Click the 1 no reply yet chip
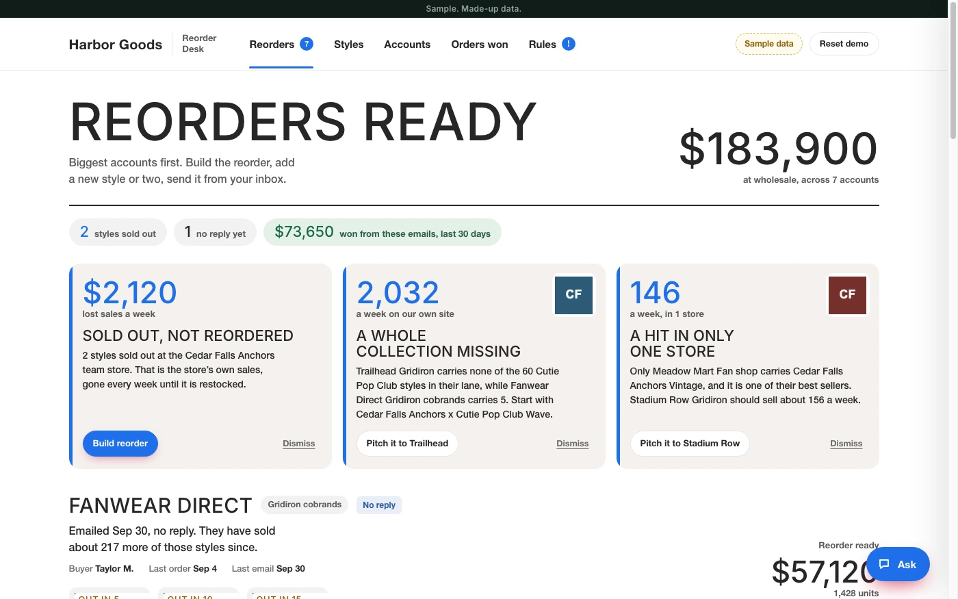This screenshot has width=958, height=599. (215, 232)
